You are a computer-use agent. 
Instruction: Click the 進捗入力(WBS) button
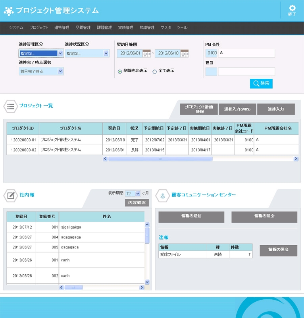click(237, 109)
